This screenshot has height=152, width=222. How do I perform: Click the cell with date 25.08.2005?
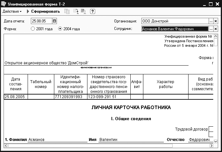(x=16, y=97)
